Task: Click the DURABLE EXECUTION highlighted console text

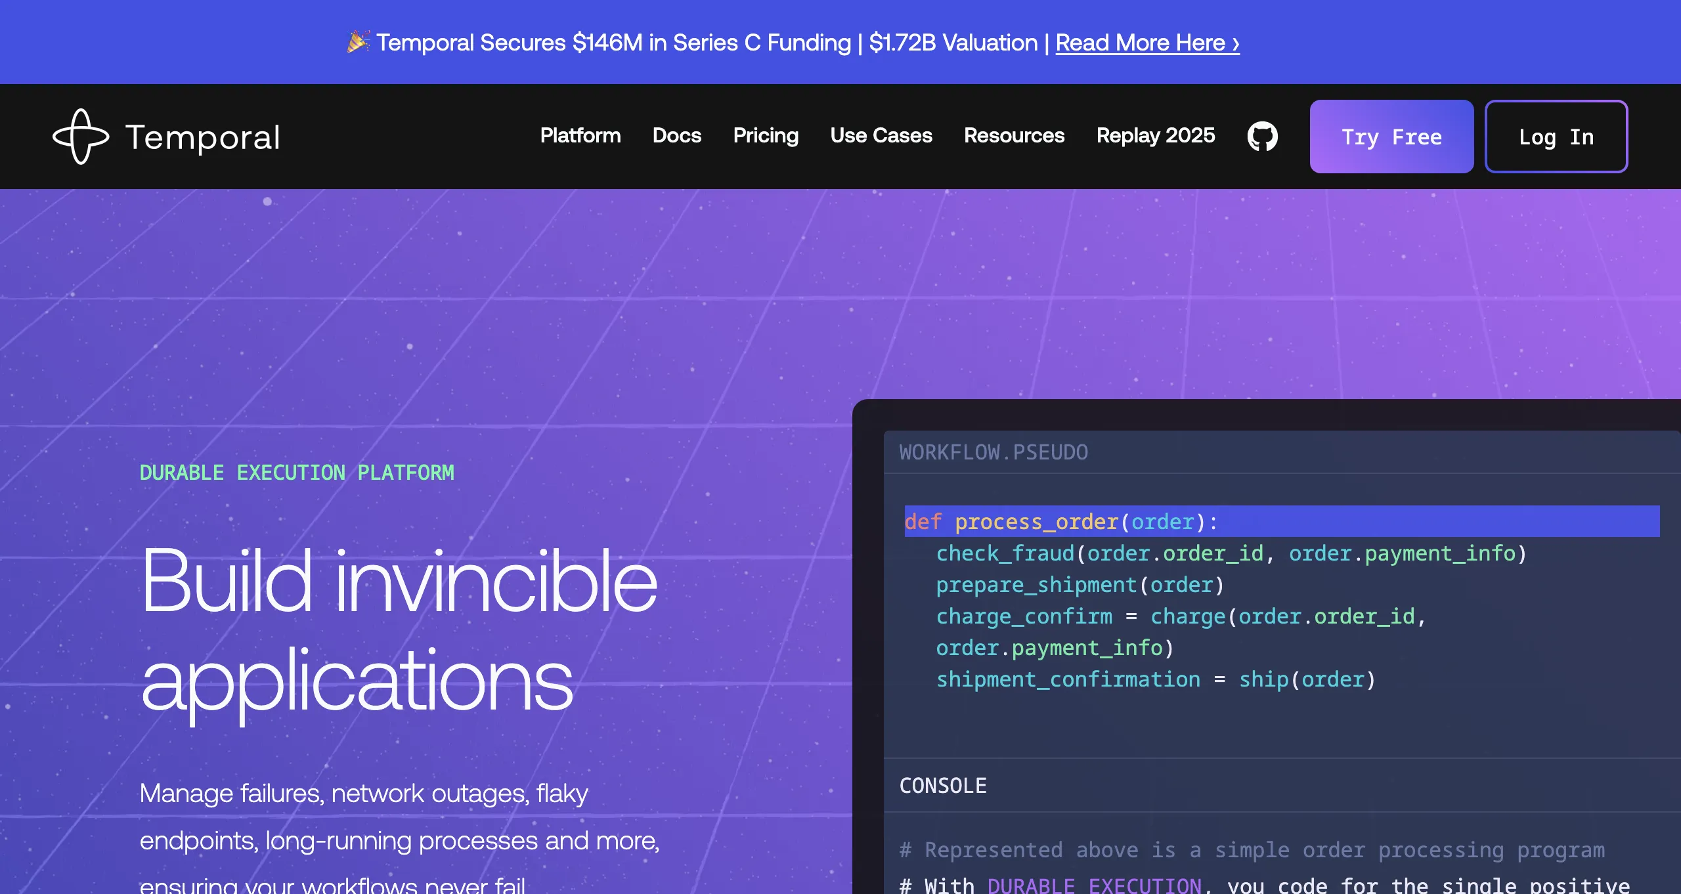Action: [1095, 885]
